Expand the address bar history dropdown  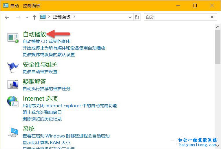point(130,17)
